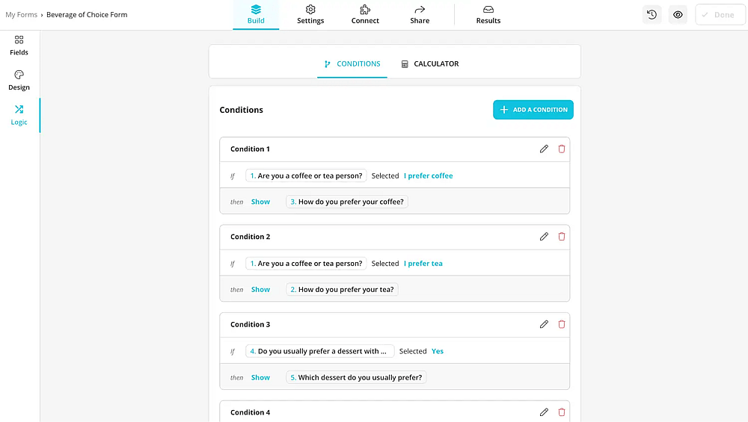Click 'Which dessert do you usually prefer?' chip
The height and width of the screenshot is (422, 748).
(x=356, y=377)
